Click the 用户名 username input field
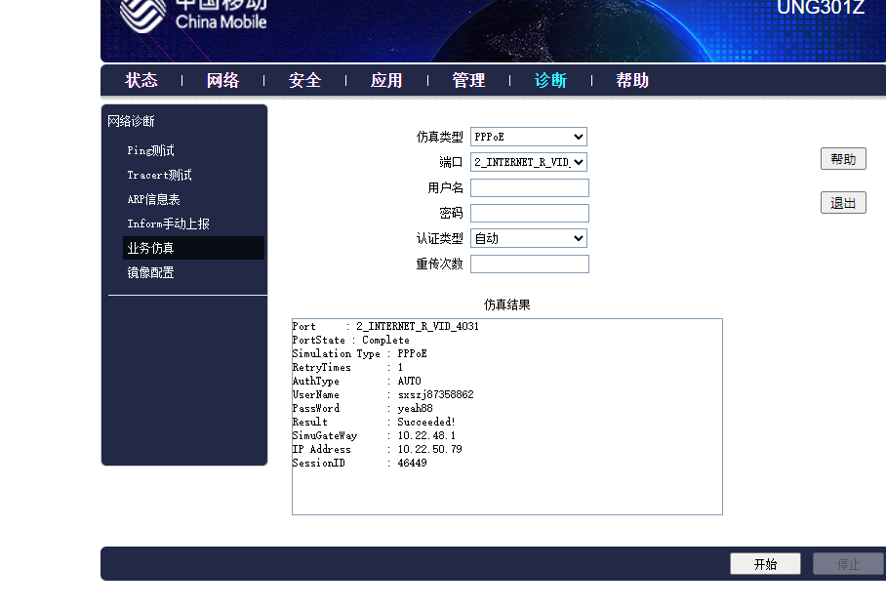 point(530,188)
